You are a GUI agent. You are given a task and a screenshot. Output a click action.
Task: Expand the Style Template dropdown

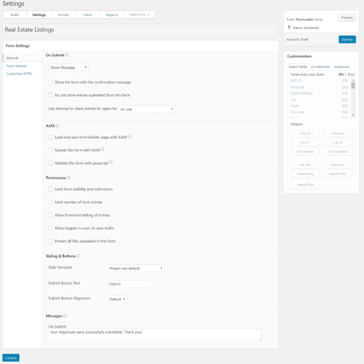135,268
